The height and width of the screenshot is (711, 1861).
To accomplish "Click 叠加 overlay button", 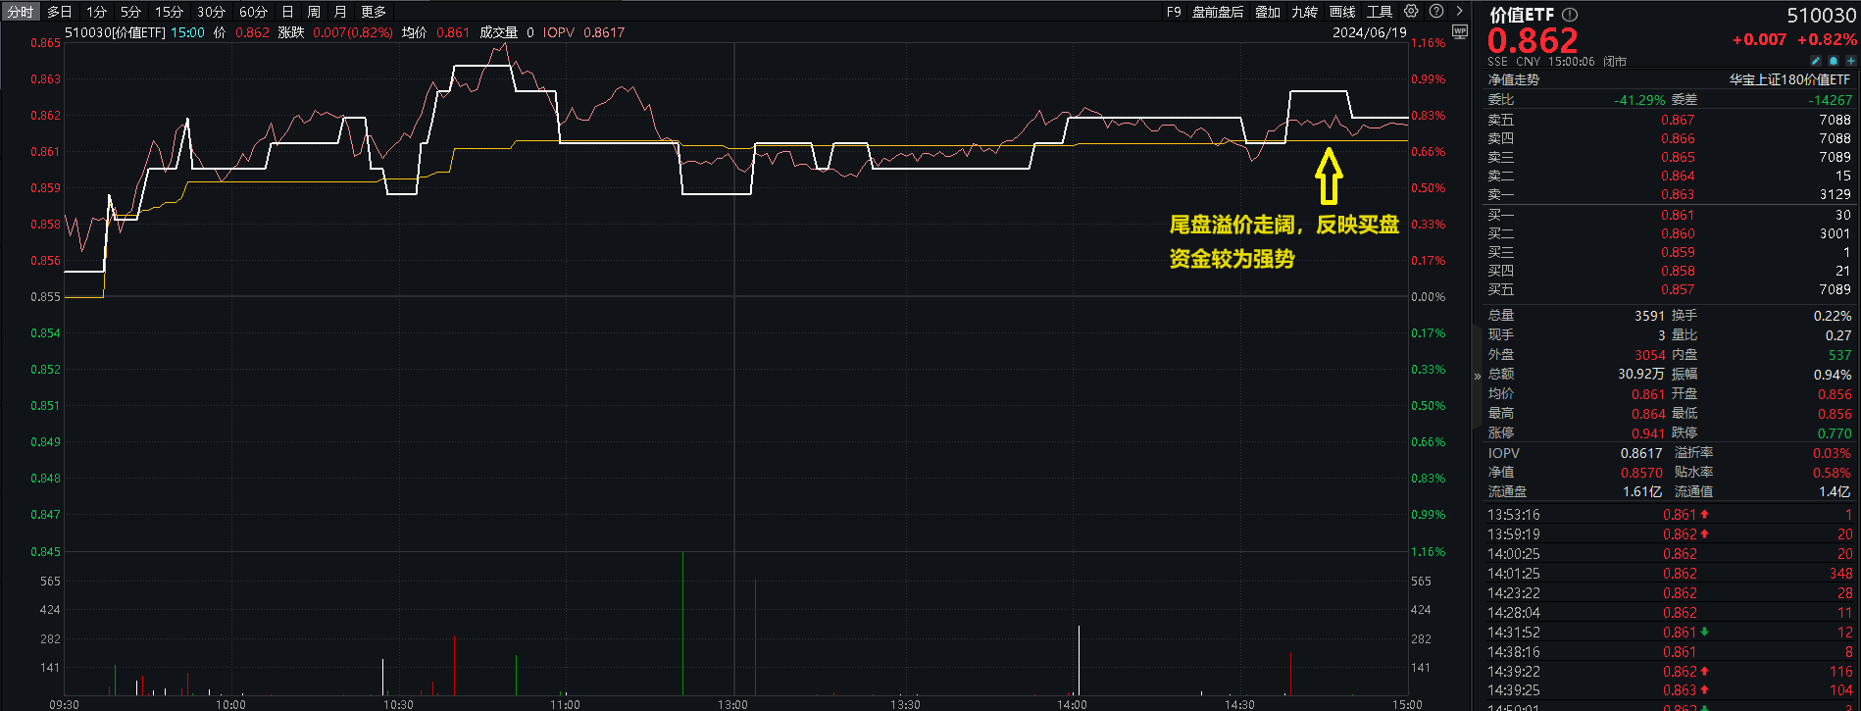I will click(1268, 12).
